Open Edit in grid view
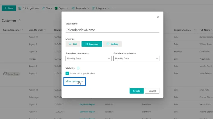 [29, 8]
